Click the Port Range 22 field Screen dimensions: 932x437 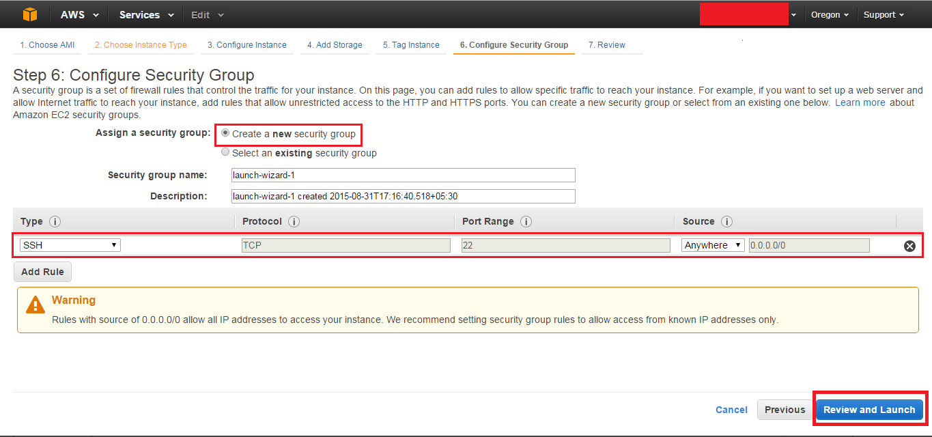click(x=565, y=245)
